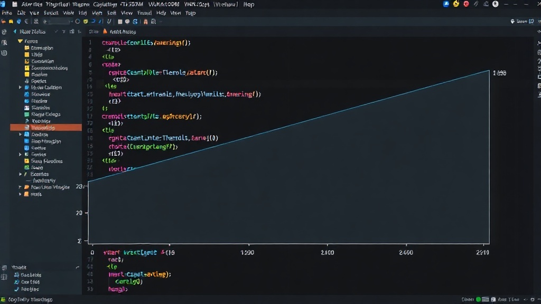
Task: Click the hollow circle toolbar icon
Action: tap(78, 21)
